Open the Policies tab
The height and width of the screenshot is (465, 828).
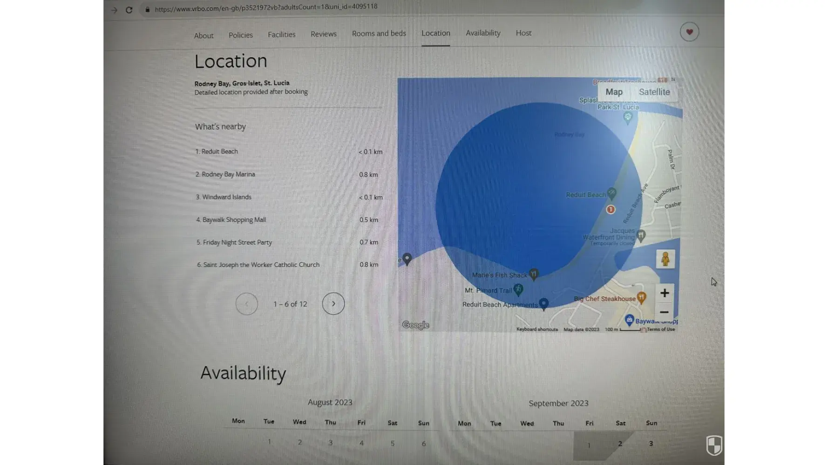pyautogui.click(x=241, y=35)
